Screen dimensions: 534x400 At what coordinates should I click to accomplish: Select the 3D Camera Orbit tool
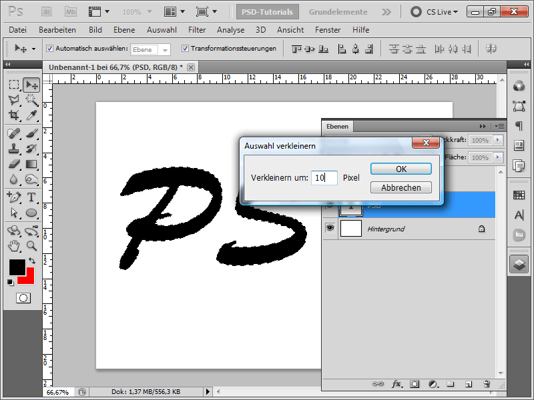31,231
